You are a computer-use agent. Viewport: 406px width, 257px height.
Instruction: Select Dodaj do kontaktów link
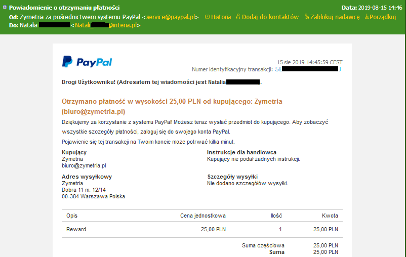(x=270, y=17)
